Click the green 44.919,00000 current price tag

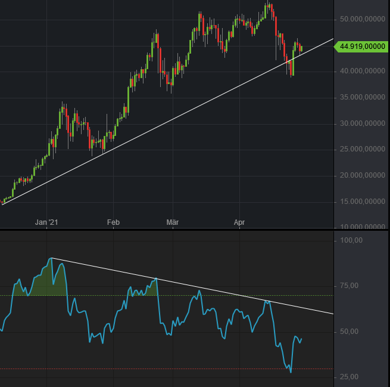[361, 46]
